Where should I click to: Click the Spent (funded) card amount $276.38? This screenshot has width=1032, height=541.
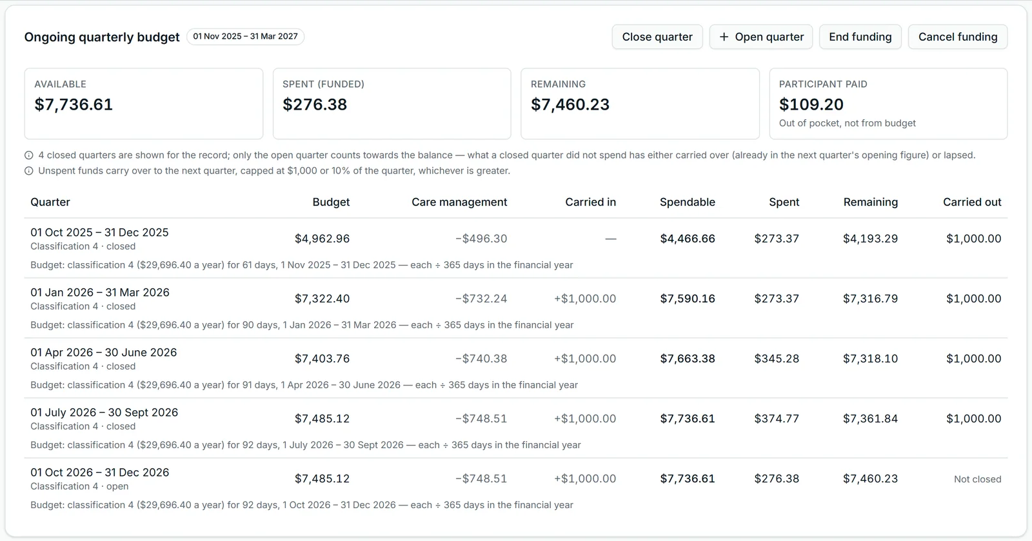[315, 104]
